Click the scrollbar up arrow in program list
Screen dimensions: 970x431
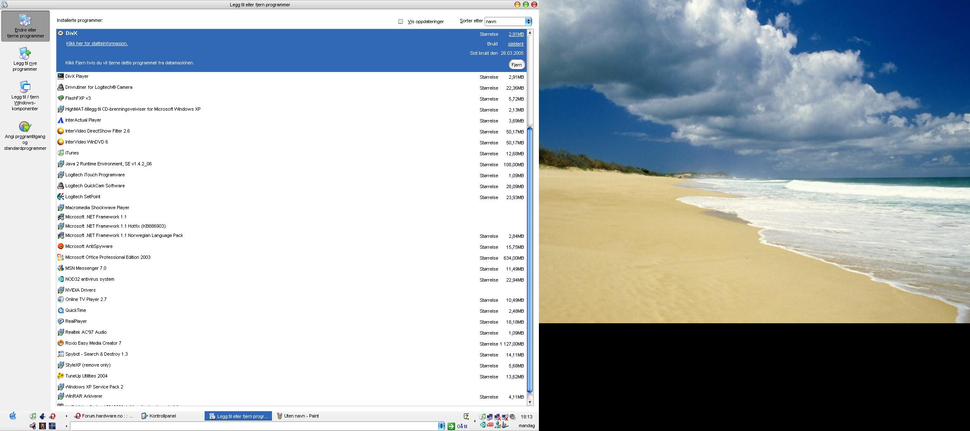pos(530,32)
